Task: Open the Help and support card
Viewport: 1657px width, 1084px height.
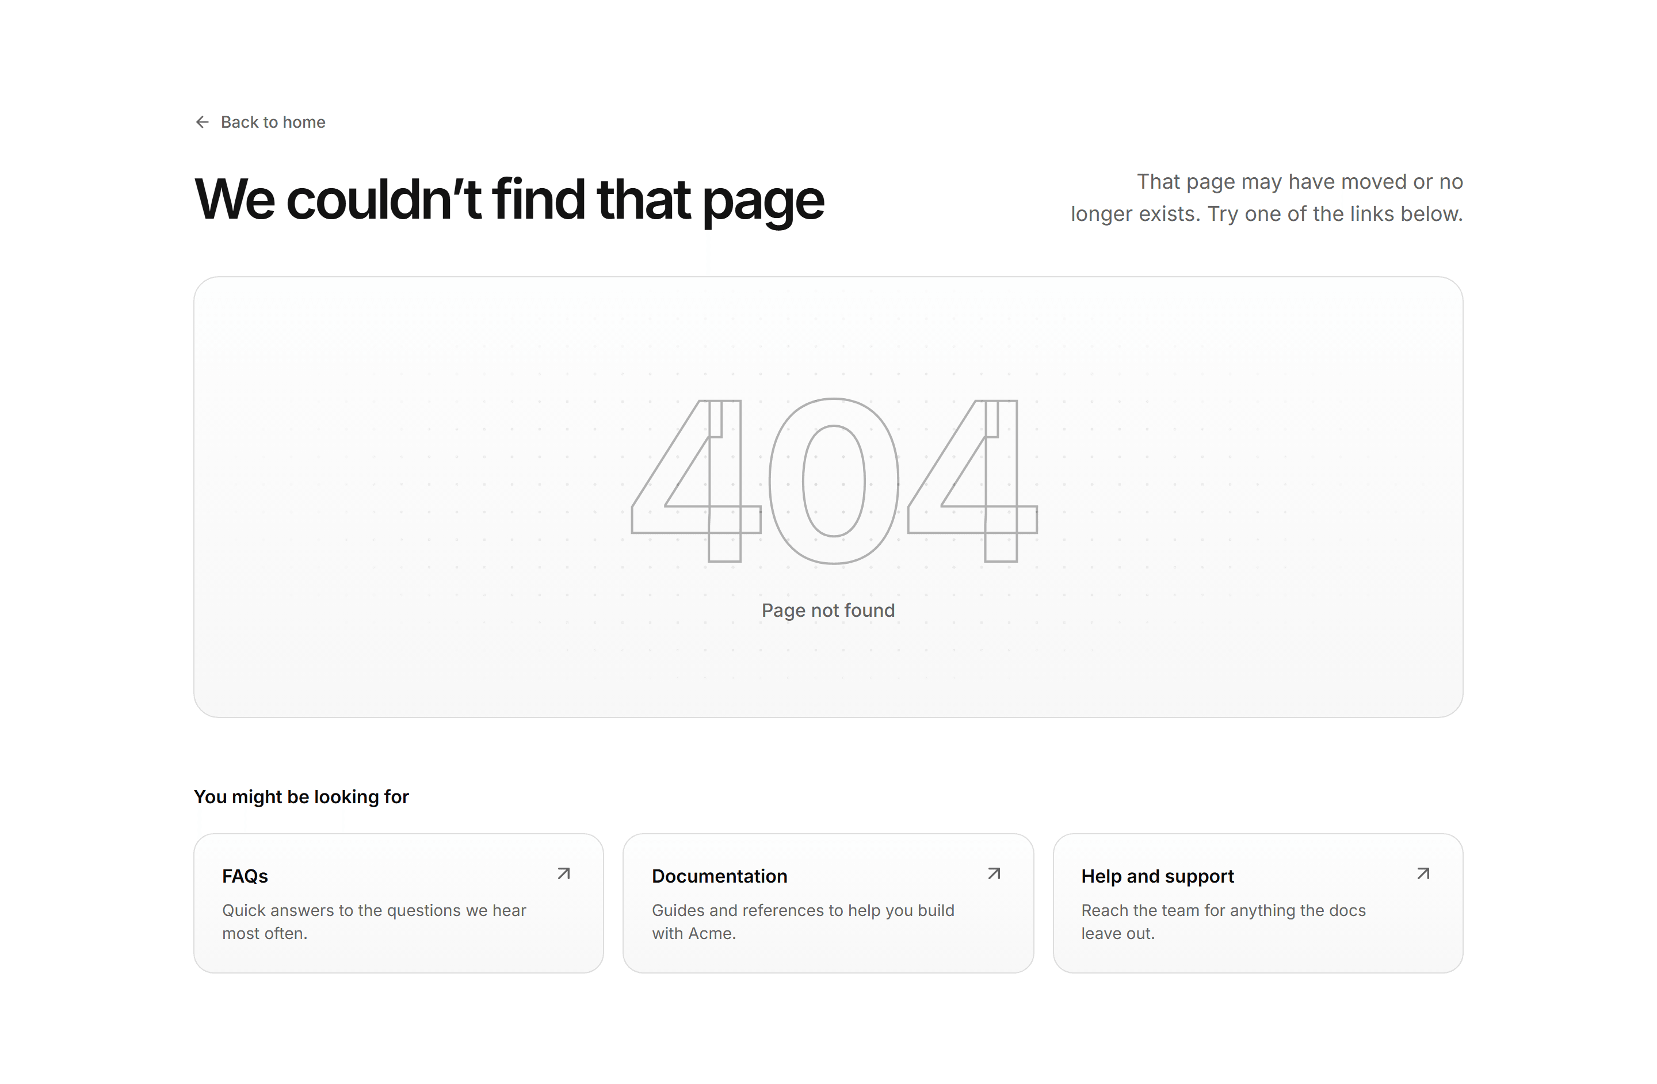Action: [1257, 903]
